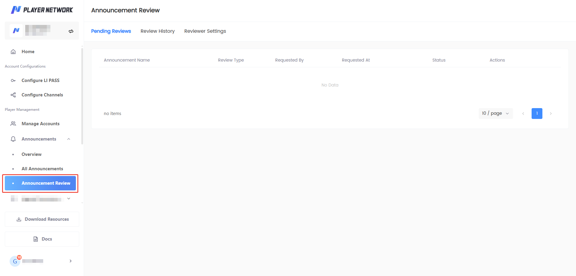Image resolution: width=576 pixels, height=276 pixels.
Task: Click the Status column header
Action: click(x=439, y=60)
